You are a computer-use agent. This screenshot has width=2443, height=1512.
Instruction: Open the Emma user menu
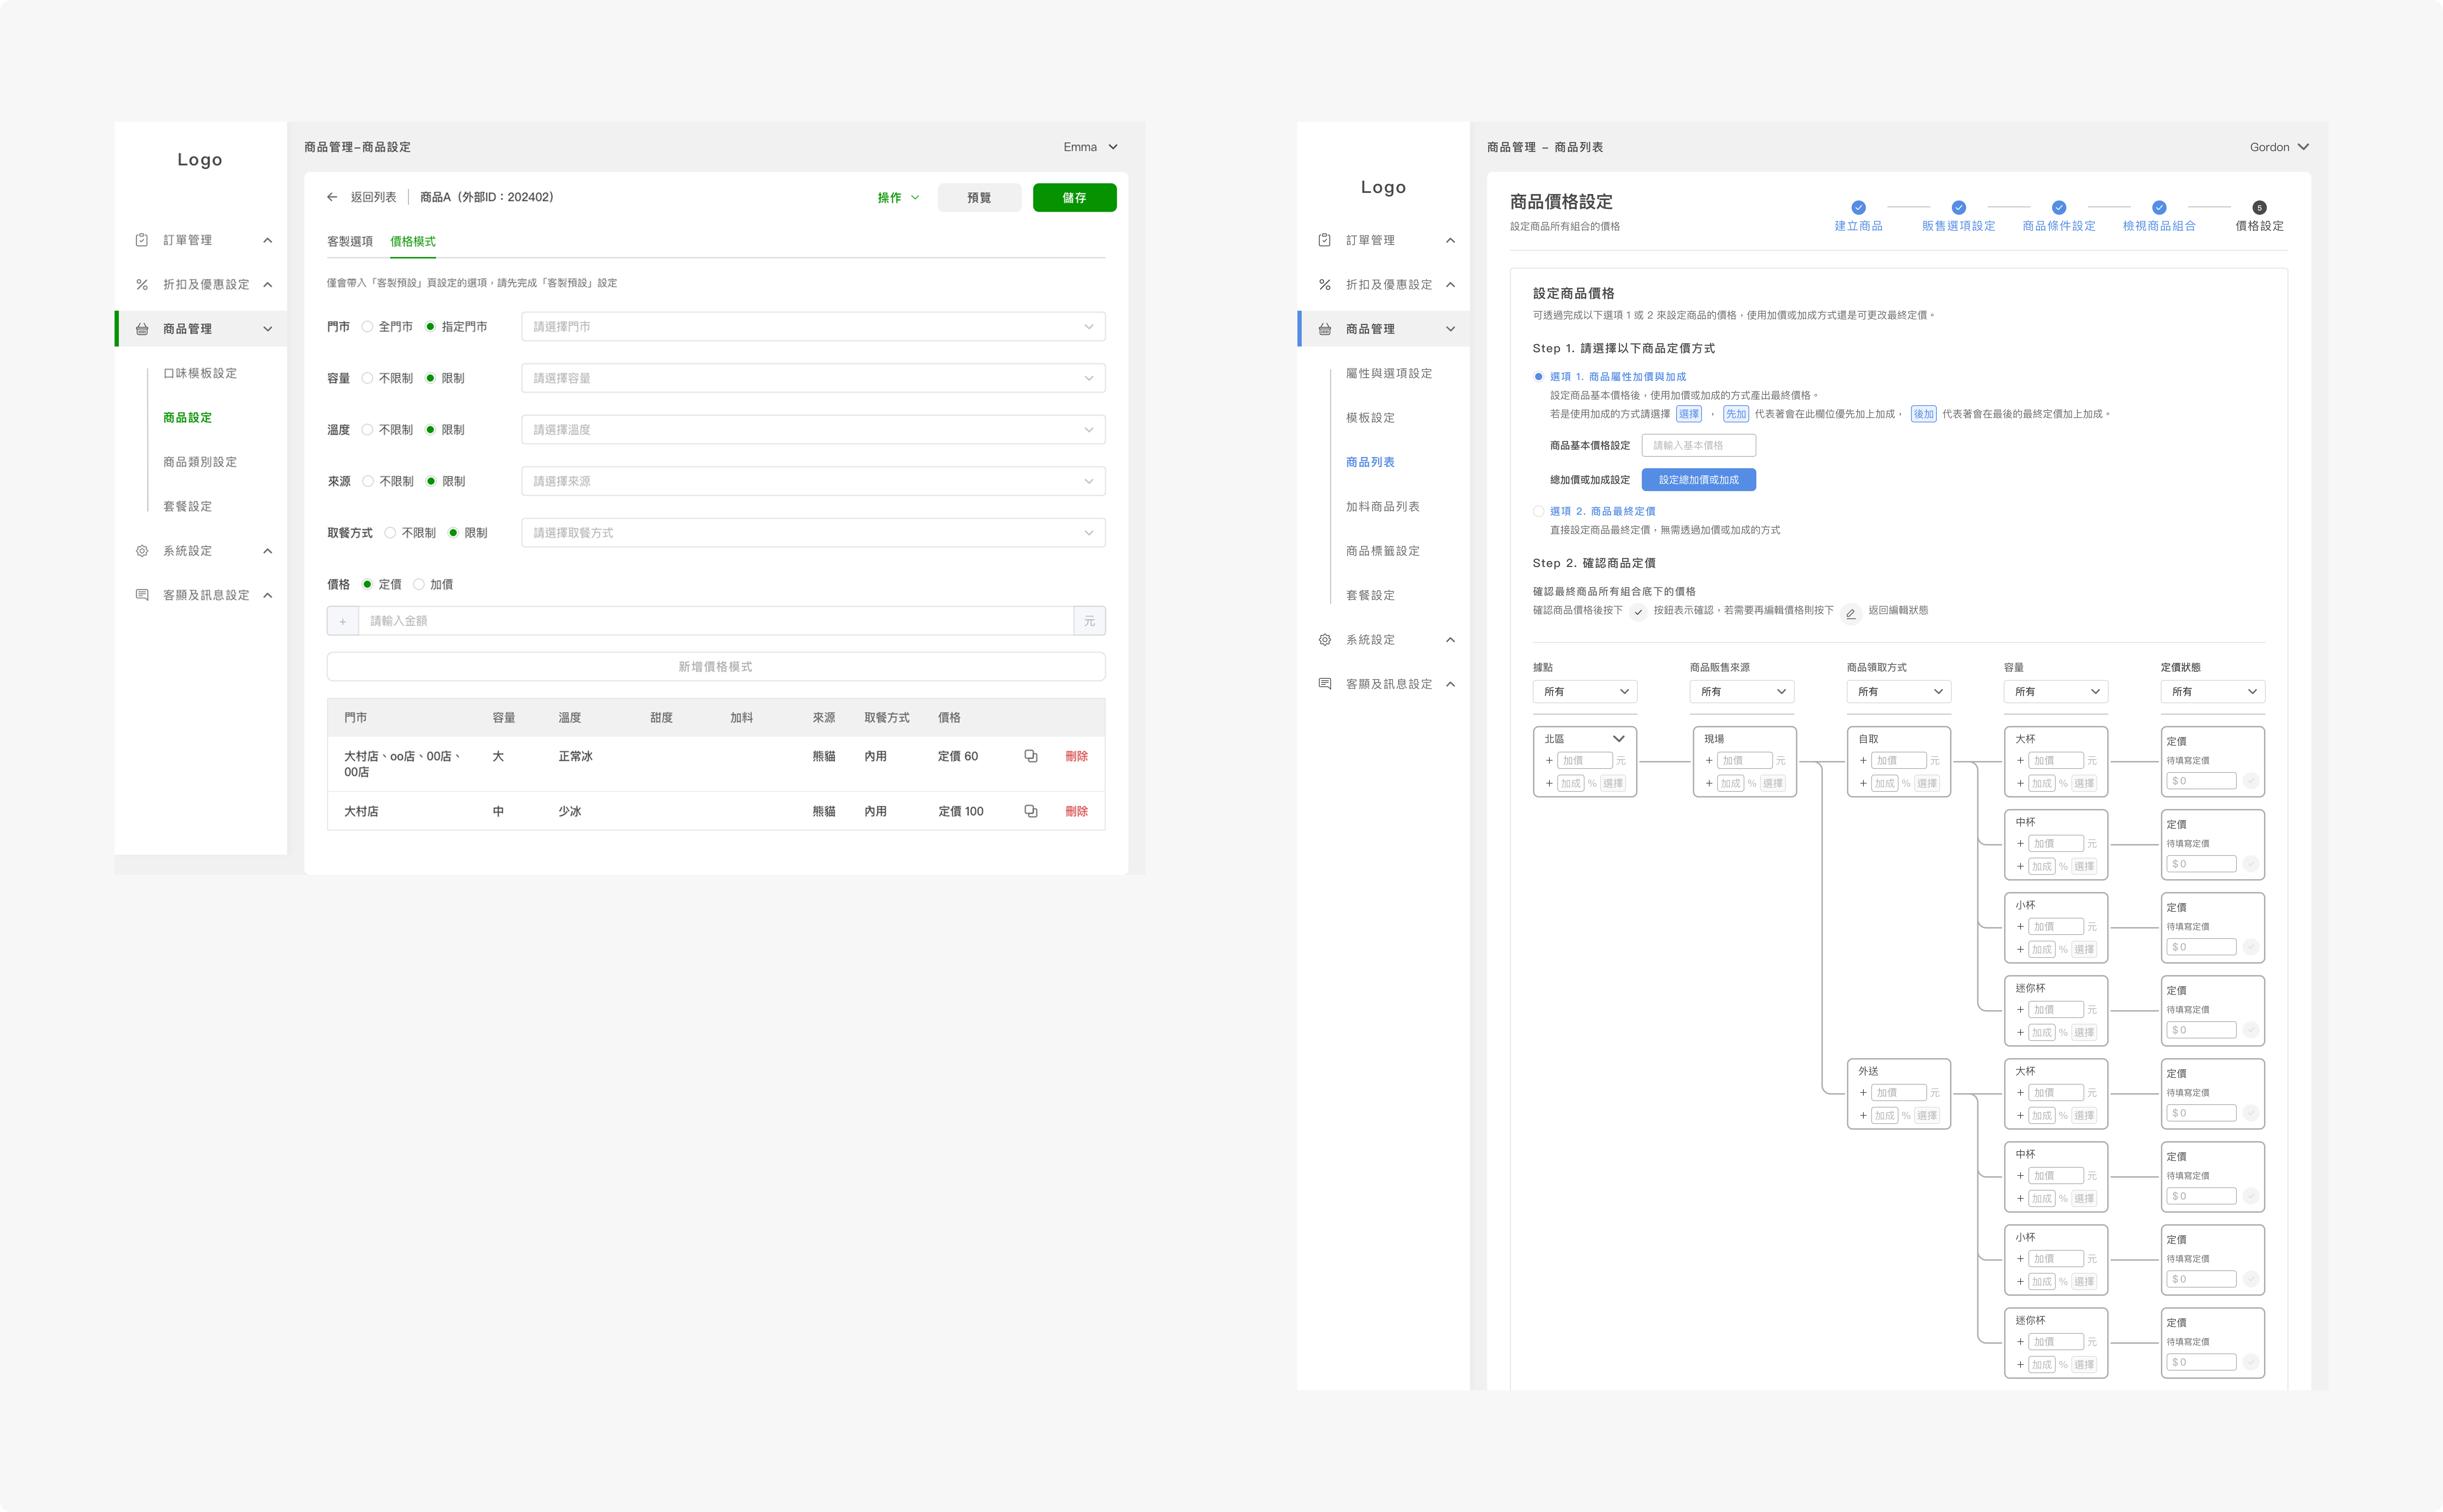pos(1090,147)
